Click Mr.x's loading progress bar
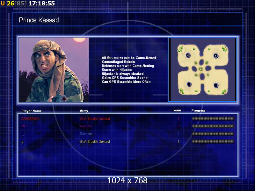Viewport: 255px width, 191px height. [x=213, y=126]
